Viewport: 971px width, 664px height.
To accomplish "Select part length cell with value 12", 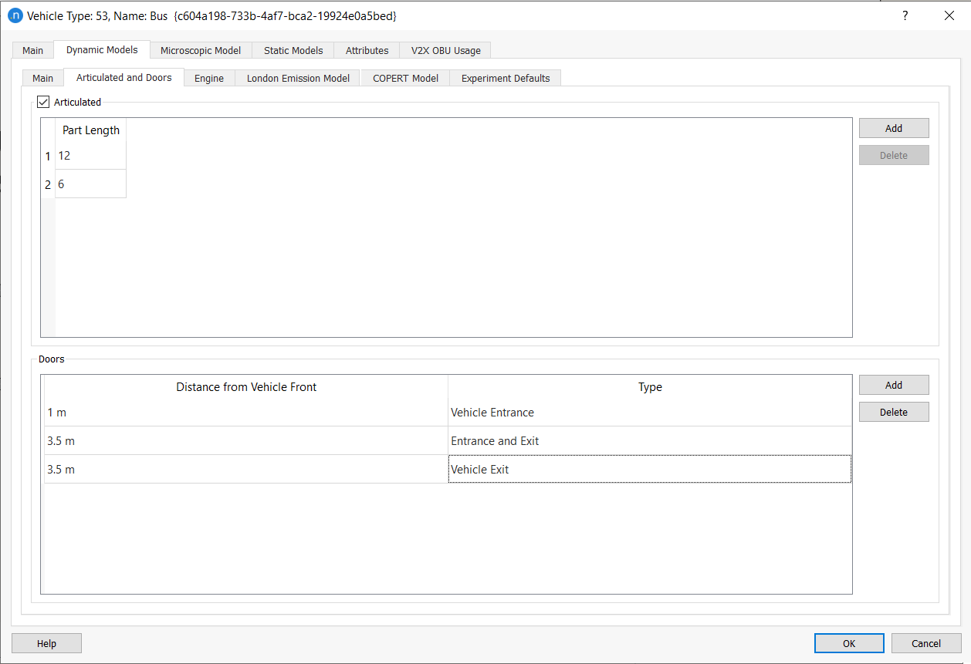I will coord(90,156).
